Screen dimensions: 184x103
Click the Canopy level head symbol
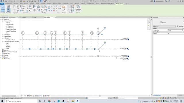pyautogui.click(x=128, y=39)
